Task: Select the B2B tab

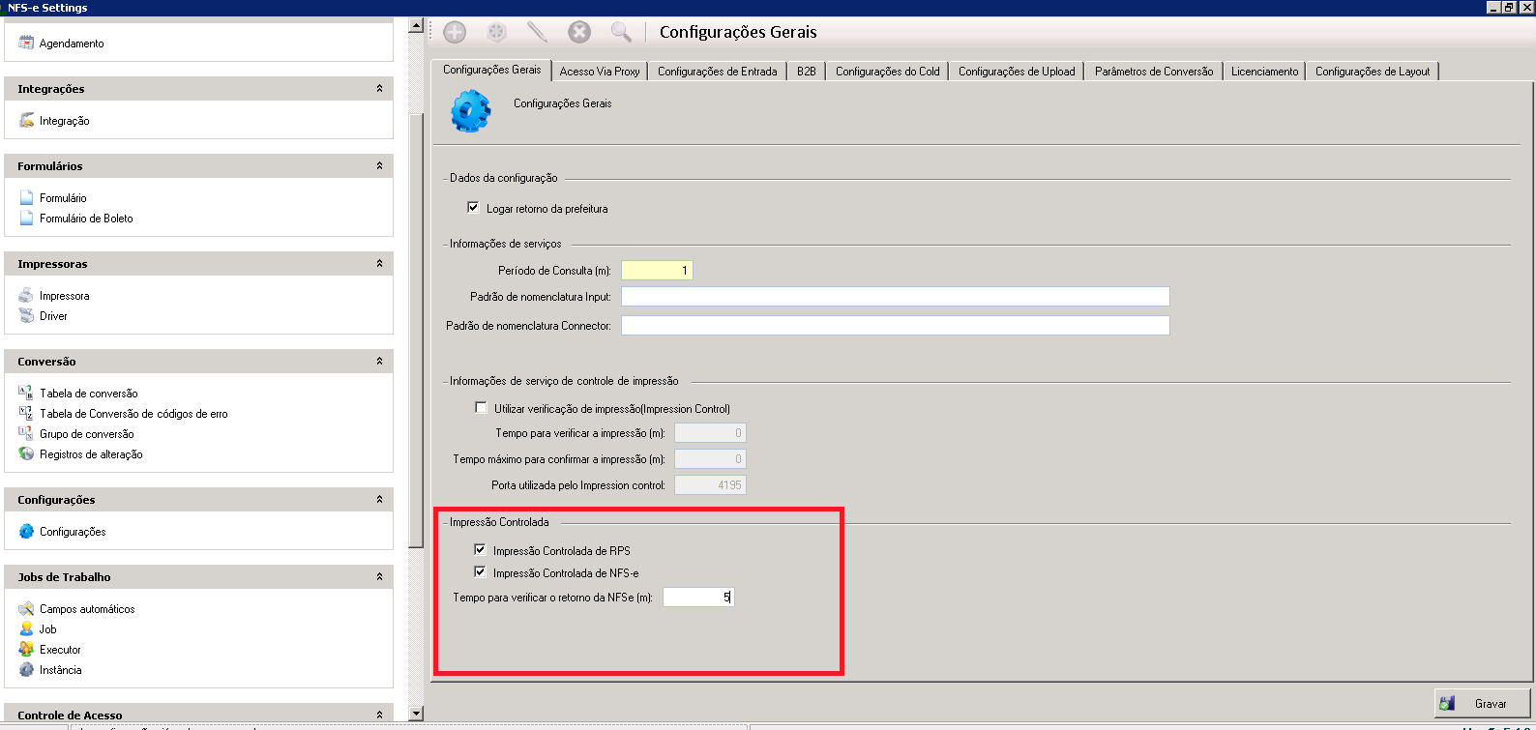Action: point(807,72)
